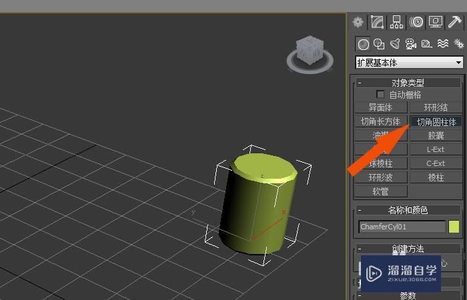This screenshot has height=300, width=467.
Task: Click the 胶囊 button
Action: (x=436, y=135)
